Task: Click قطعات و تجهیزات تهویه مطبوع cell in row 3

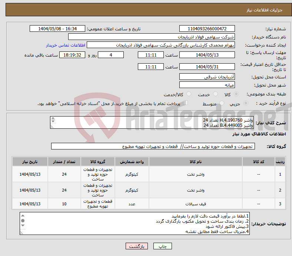Action: coord(98,204)
